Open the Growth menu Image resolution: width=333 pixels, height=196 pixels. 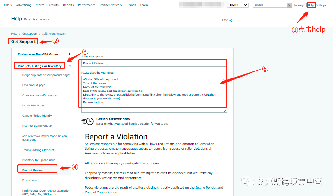click(54, 5)
